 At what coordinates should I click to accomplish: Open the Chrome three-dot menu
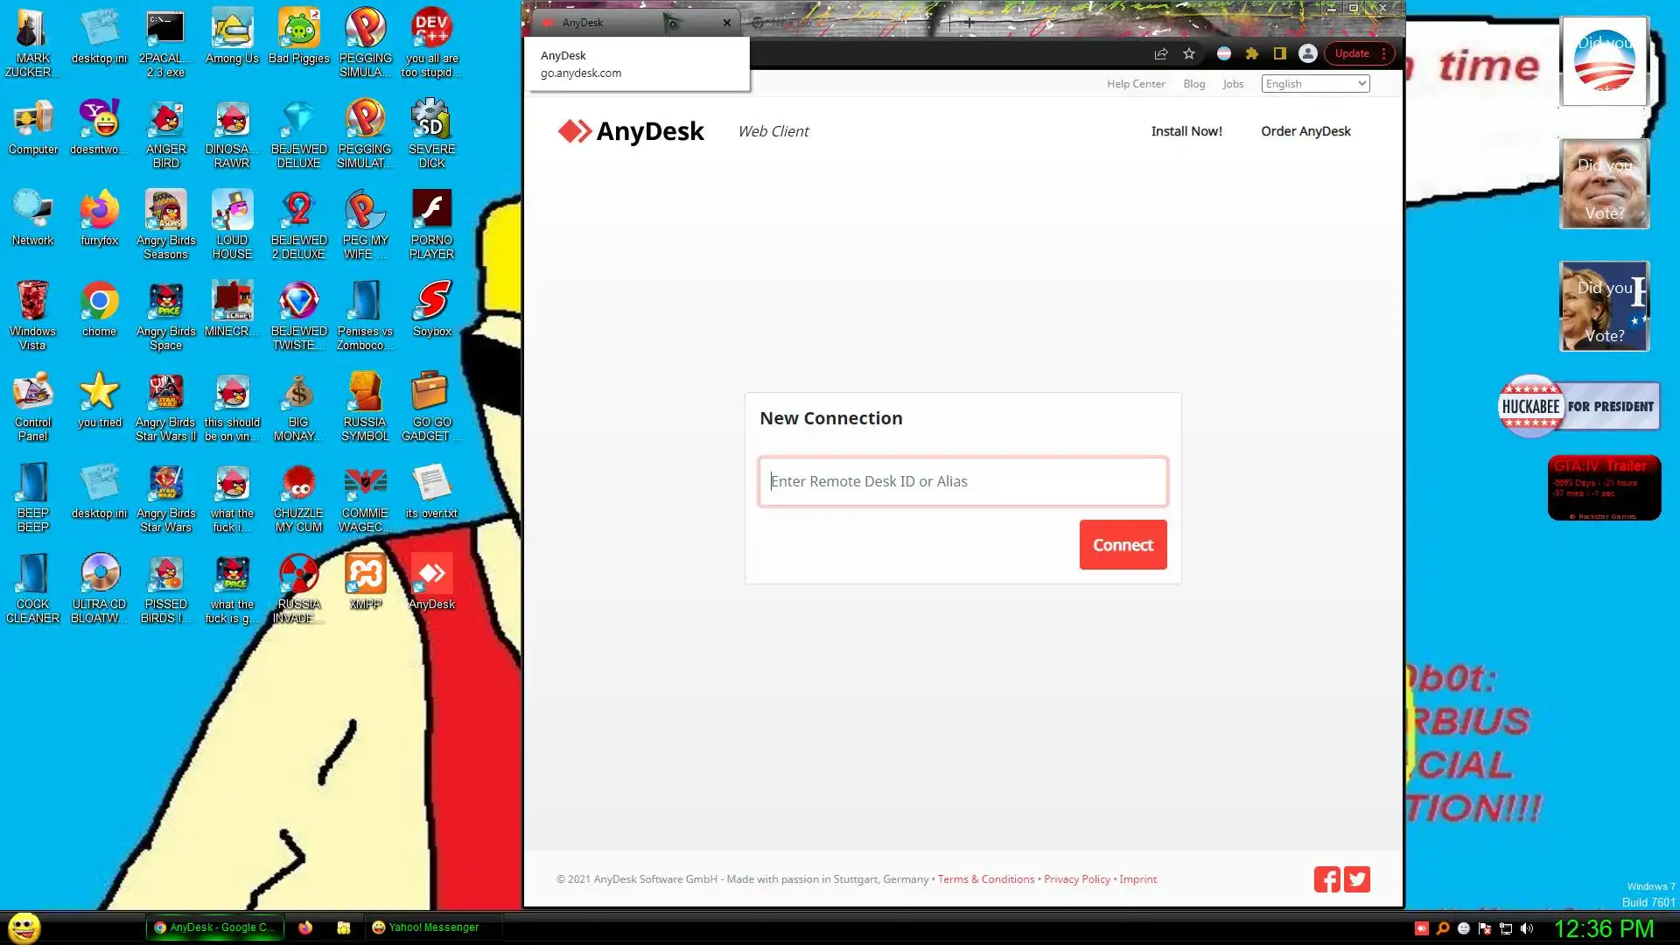coord(1383,53)
